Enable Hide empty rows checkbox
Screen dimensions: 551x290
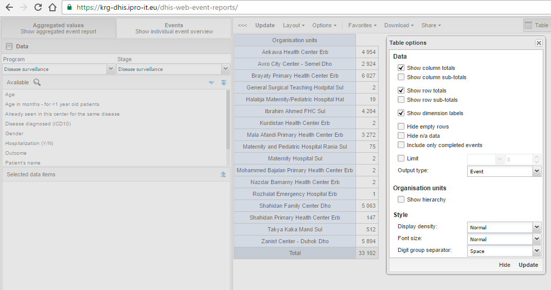click(x=401, y=126)
